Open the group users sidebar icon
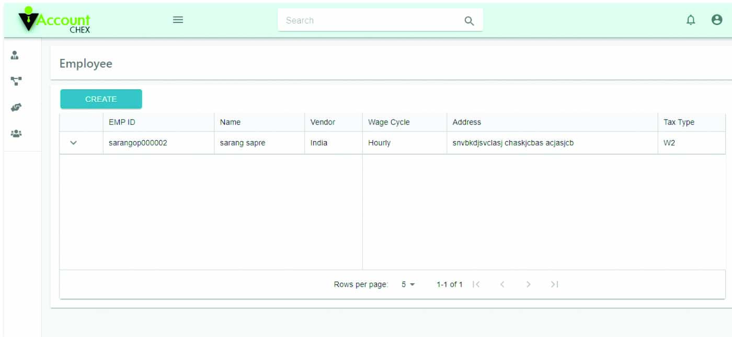Image resolution: width=732 pixels, height=337 pixels. coord(16,134)
